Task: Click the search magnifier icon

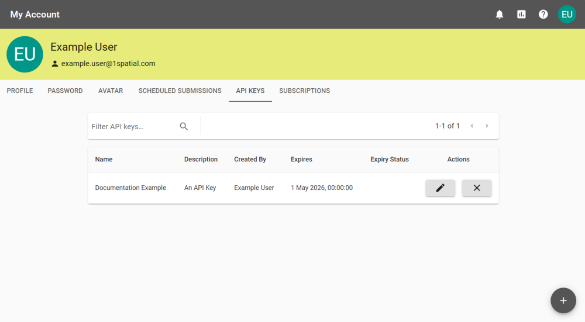Action: pos(184,126)
